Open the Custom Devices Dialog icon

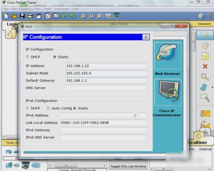pos(116,16)
